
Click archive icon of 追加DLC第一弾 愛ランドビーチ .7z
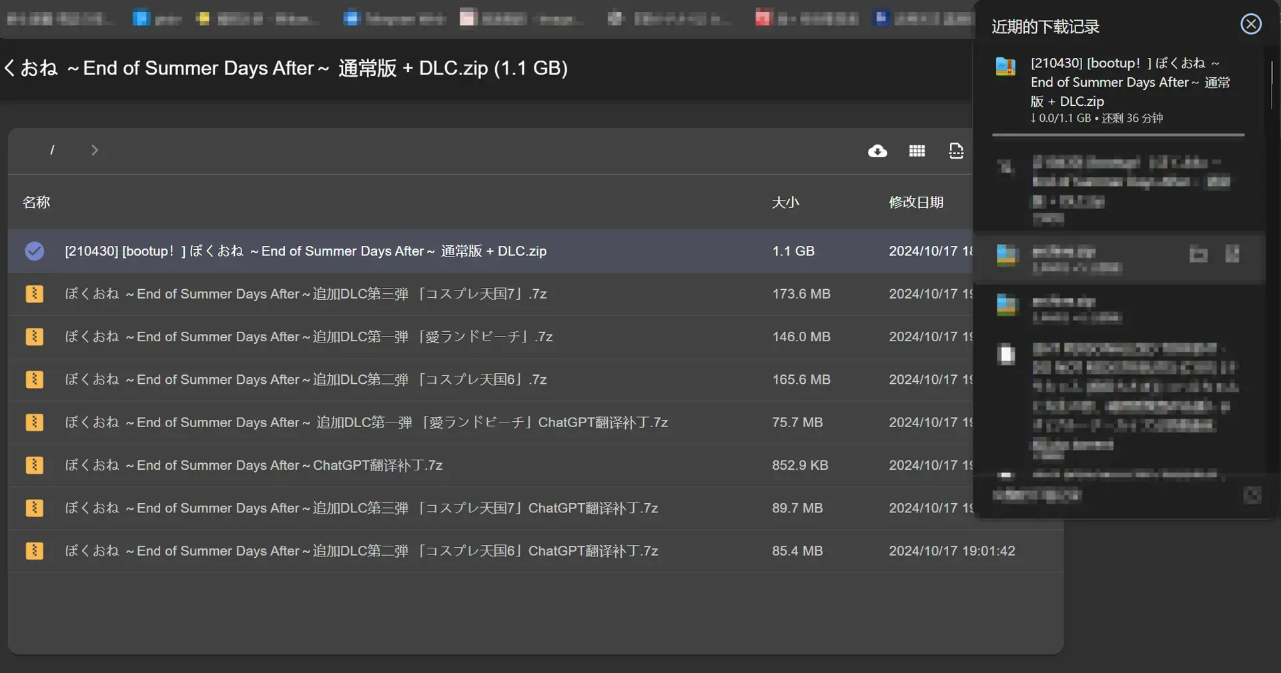[35, 336]
